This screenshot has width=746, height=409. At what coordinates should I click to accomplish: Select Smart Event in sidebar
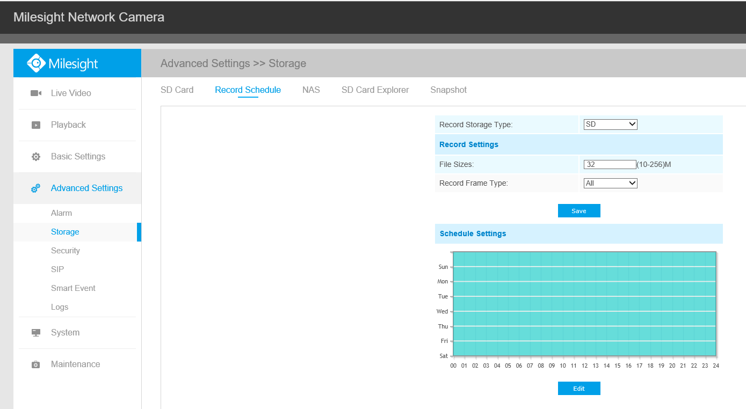(x=73, y=288)
